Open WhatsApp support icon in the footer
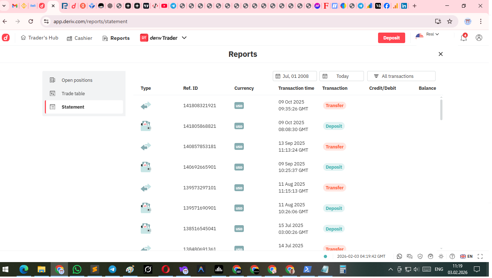The height and width of the screenshot is (278, 492). (x=399, y=256)
